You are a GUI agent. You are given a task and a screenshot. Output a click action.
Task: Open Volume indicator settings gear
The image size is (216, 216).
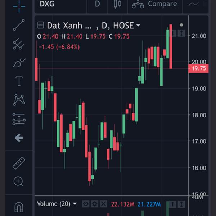click(94, 204)
